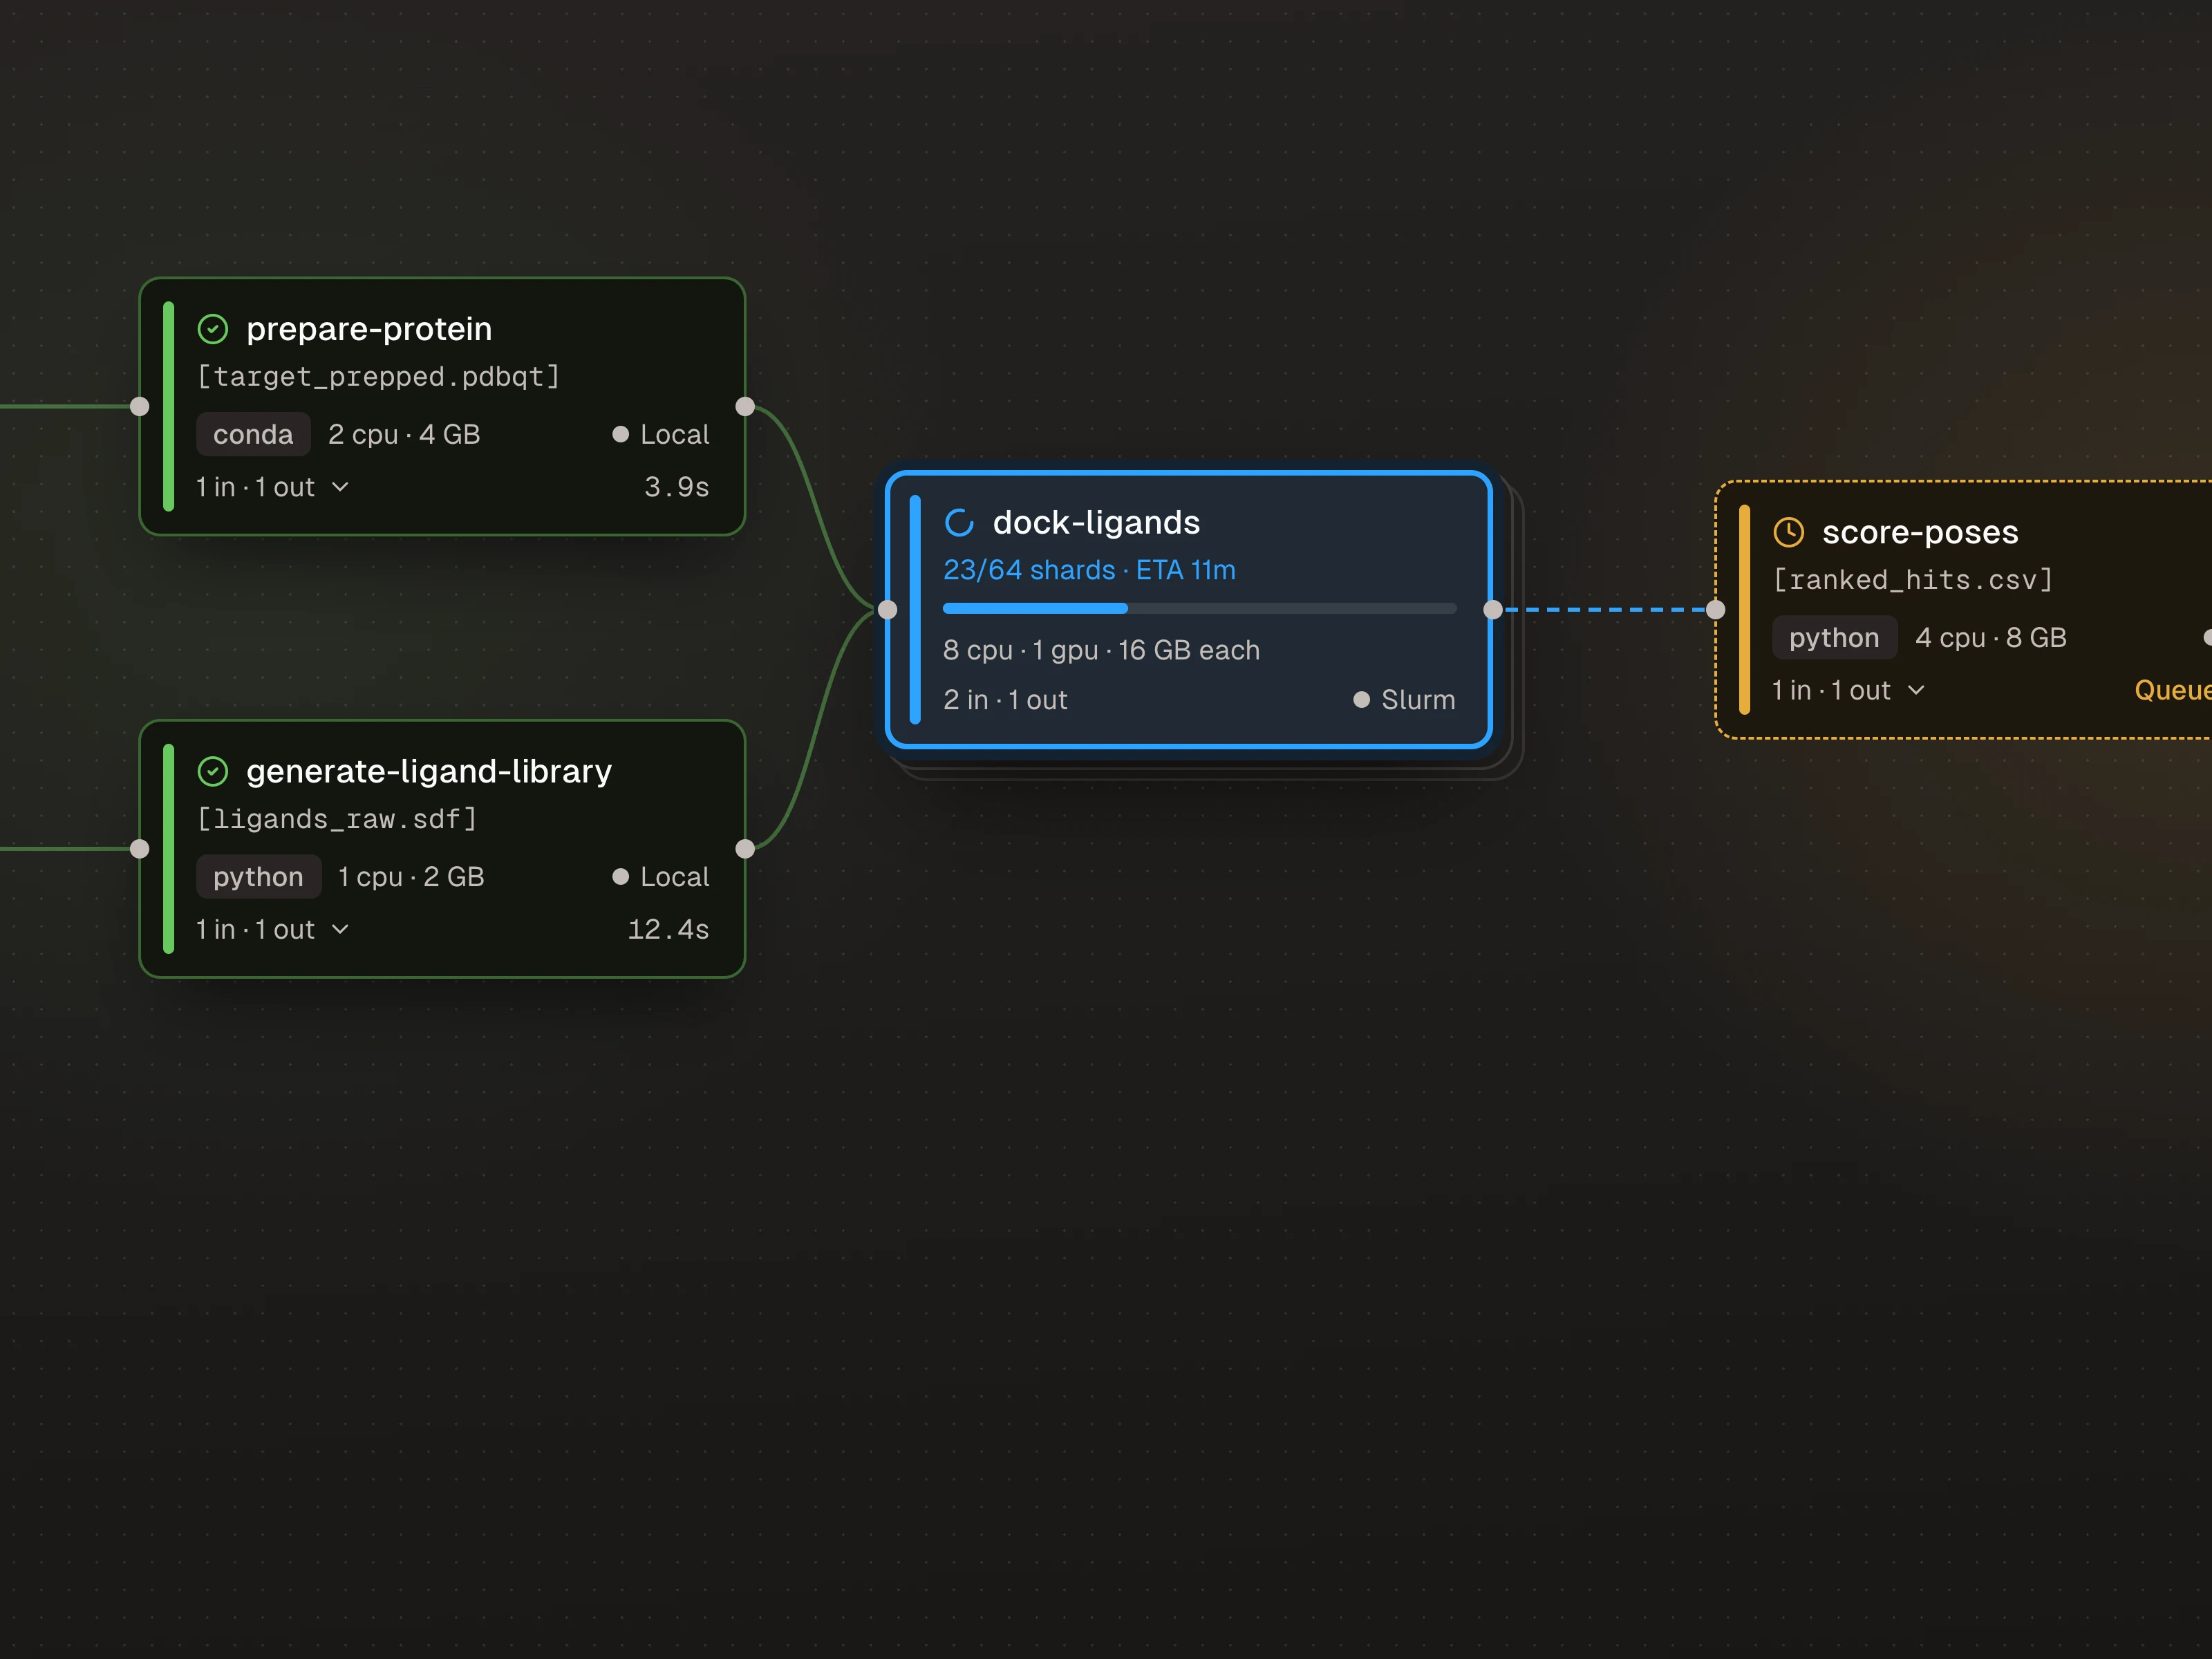Click the 1 cpu · 2 GB resource text
The image size is (2212, 1659).
tap(411, 876)
